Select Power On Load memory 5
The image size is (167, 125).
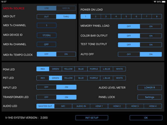[x=126, y=17]
